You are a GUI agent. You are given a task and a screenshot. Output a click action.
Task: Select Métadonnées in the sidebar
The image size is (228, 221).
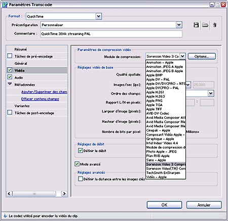24,84
